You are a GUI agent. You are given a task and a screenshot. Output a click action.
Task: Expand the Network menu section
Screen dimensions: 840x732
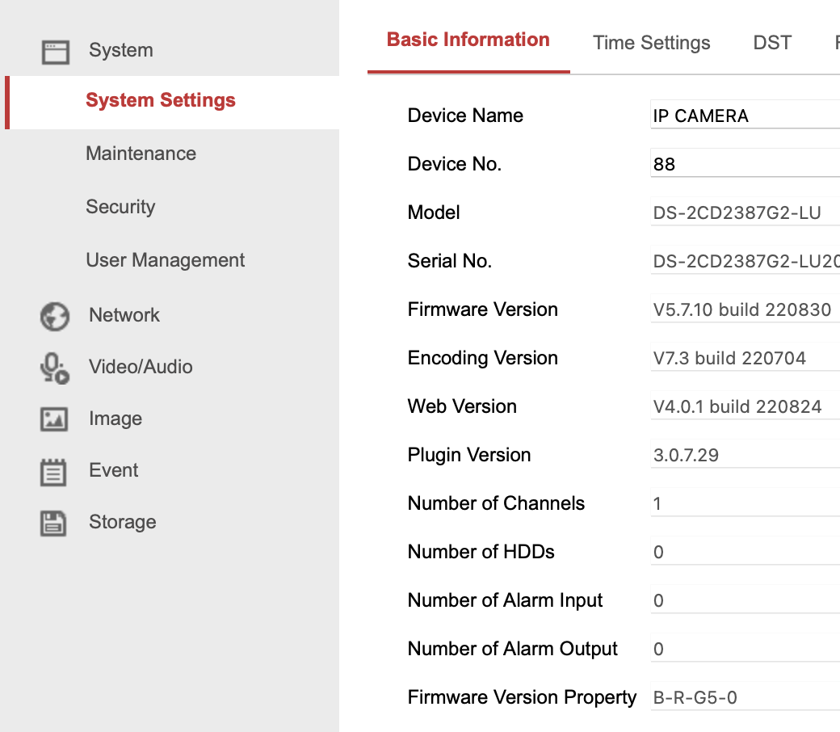tap(124, 315)
